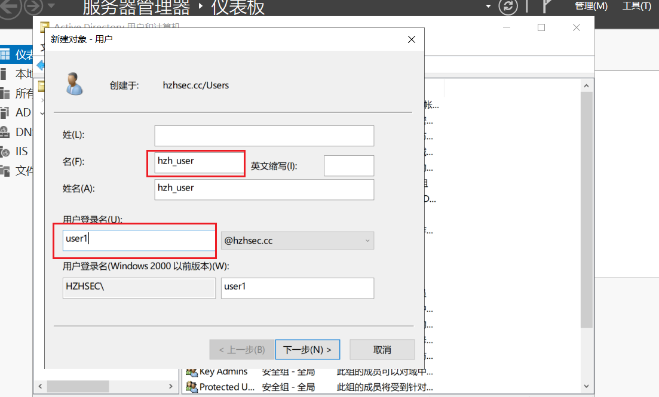The height and width of the screenshot is (397, 659).
Task: Click the Key Admins group icon
Action: tap(191, 371)
